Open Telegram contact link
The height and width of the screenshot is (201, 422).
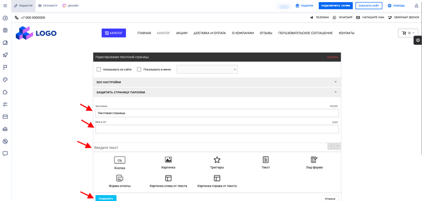pos(320,17)
